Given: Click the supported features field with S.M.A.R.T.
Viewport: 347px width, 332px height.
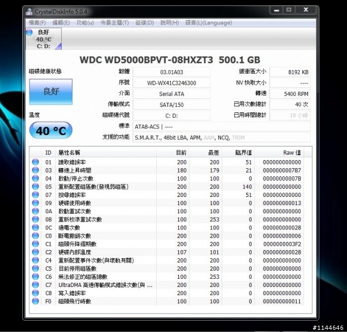Looking at the screenshot, I should [221, 137].
